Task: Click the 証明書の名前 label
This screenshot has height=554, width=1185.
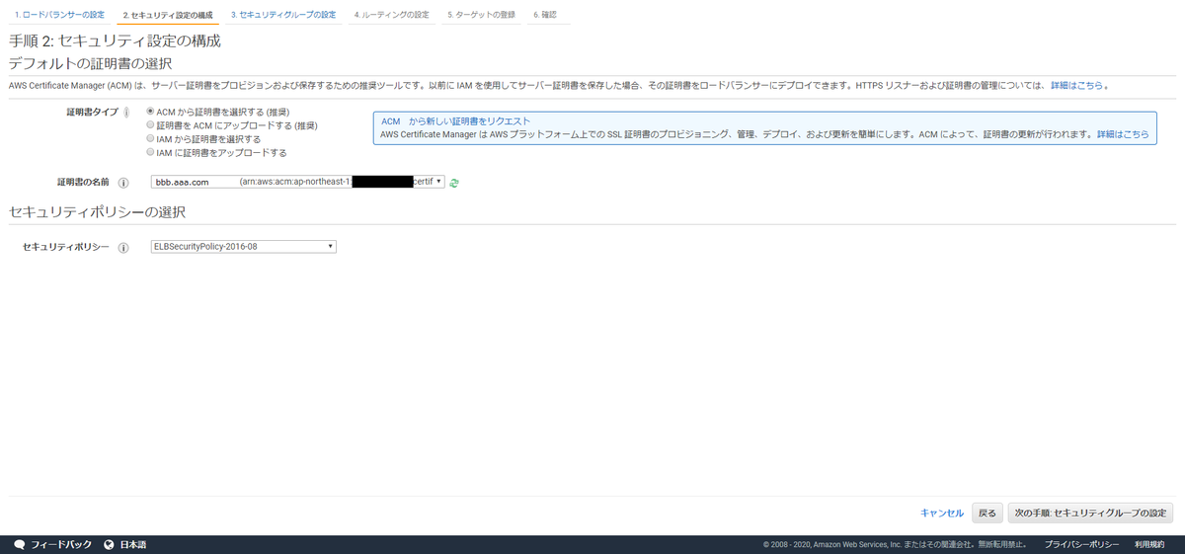Action: pos(83,183)
